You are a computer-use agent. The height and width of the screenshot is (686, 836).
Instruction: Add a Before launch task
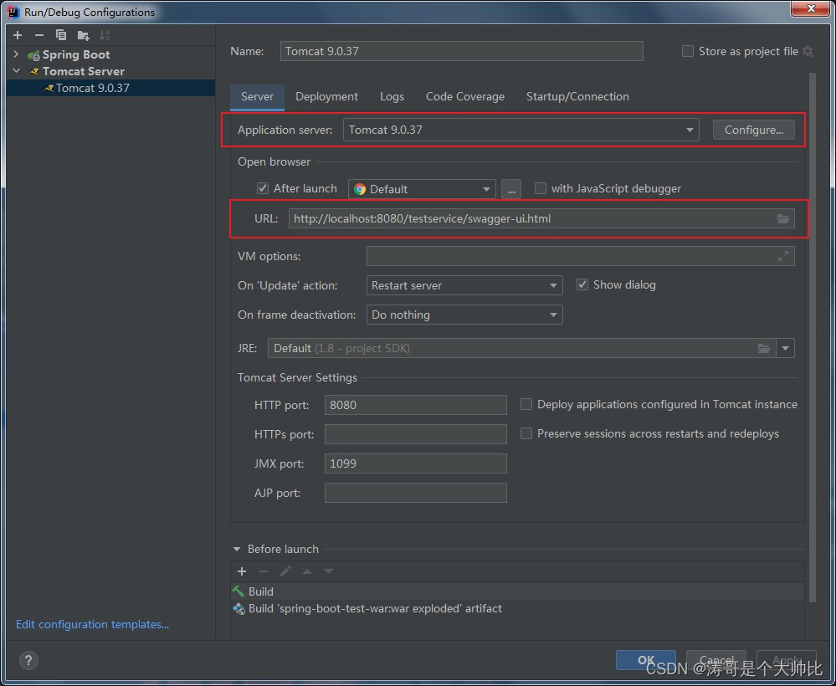242,571
